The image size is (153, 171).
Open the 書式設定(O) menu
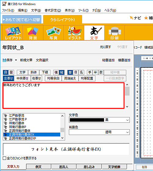click(53, 10)
